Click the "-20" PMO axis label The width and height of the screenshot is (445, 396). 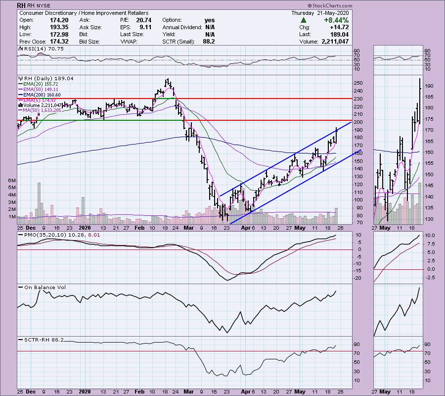[x=357, y=278]
